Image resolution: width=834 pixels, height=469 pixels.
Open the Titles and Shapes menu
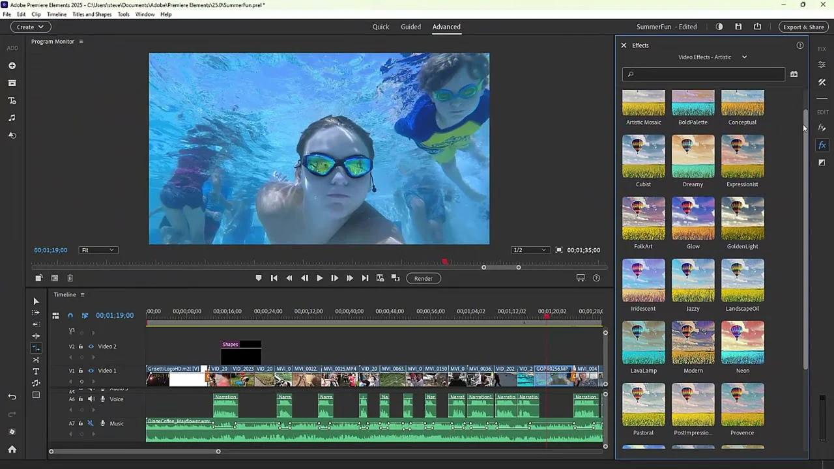click(92, 14)
